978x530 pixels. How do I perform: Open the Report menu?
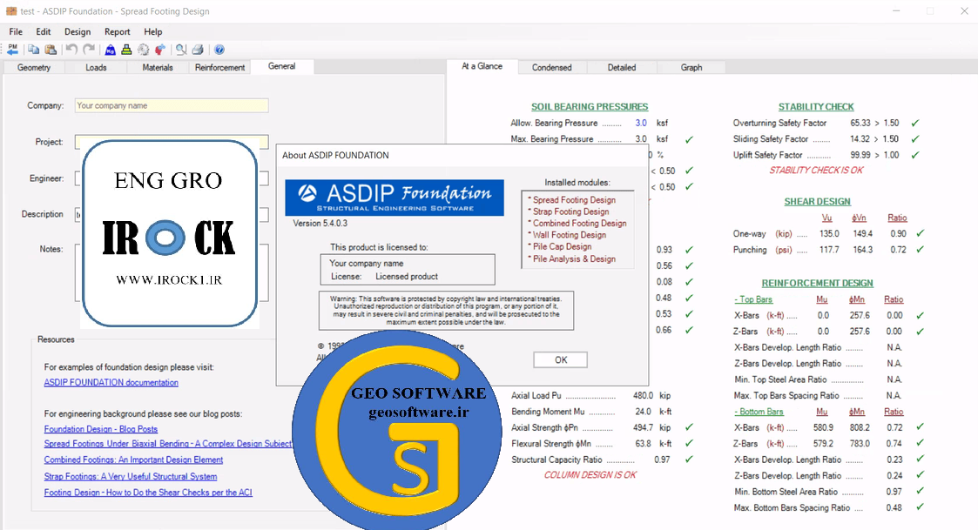click(118, 31)
